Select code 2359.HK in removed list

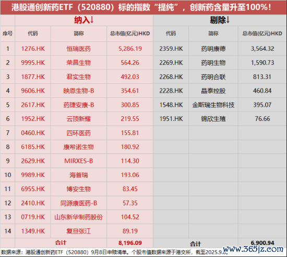171,49
